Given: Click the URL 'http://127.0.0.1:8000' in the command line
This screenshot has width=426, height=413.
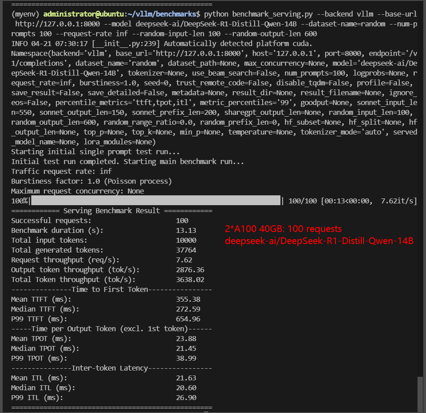Looking at the screenshot, I should pyautogui.click(x=58, y=24).
